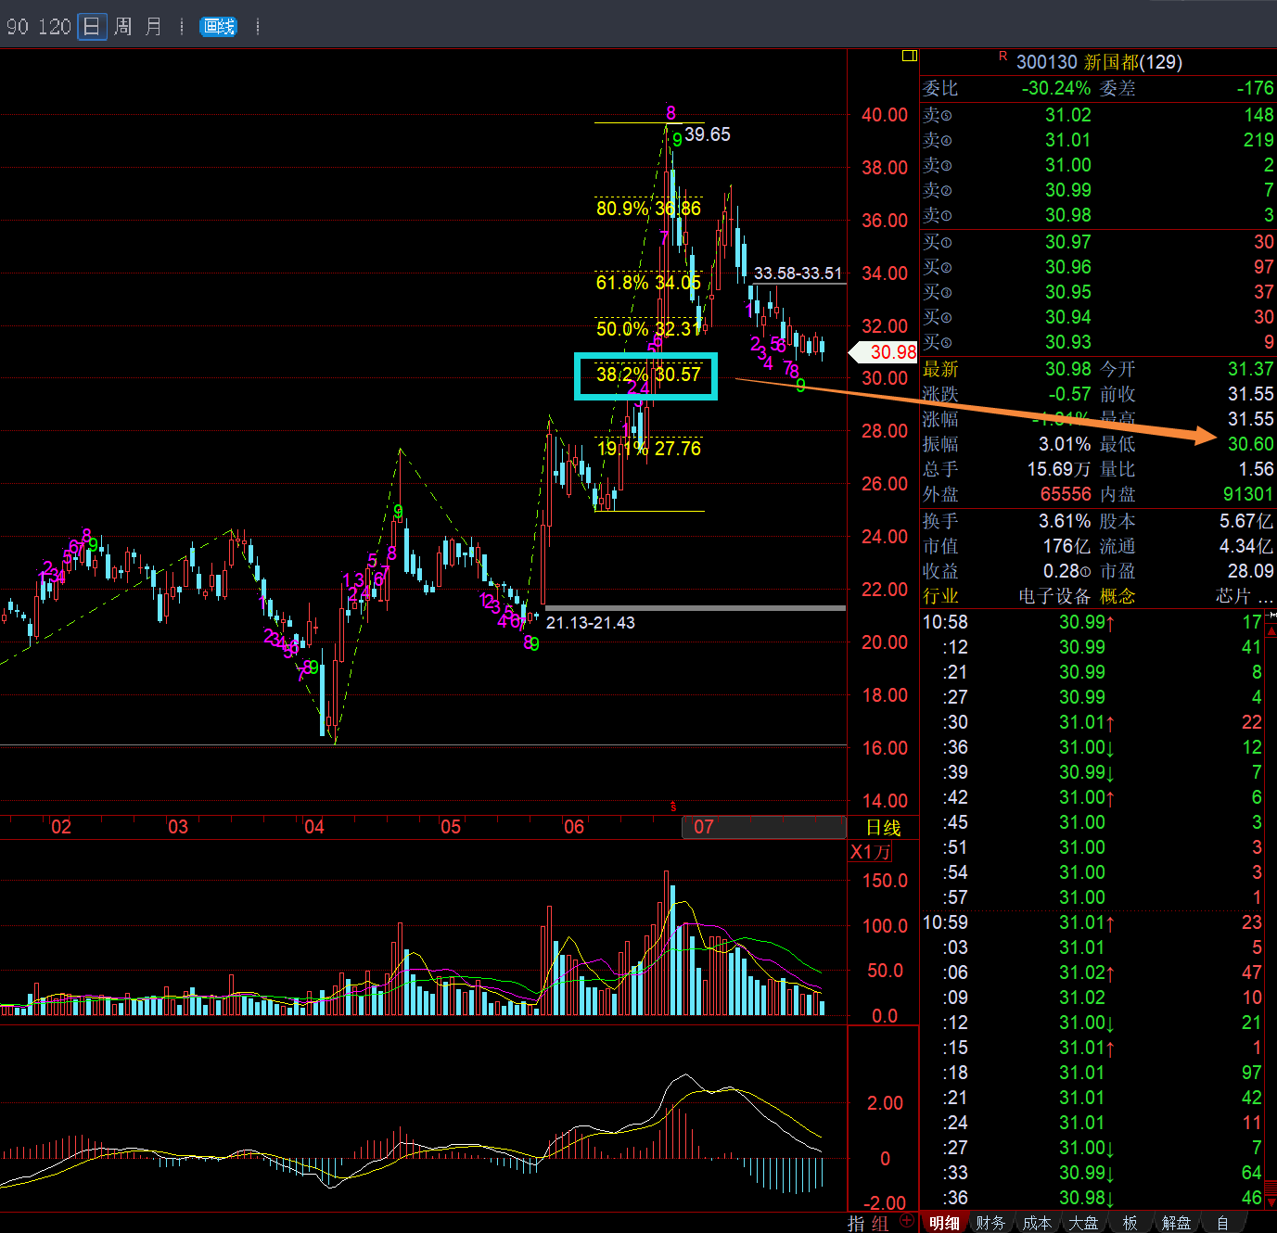Switch chart to weekly (周) period

pyautogui.click(x=122, y=27)
